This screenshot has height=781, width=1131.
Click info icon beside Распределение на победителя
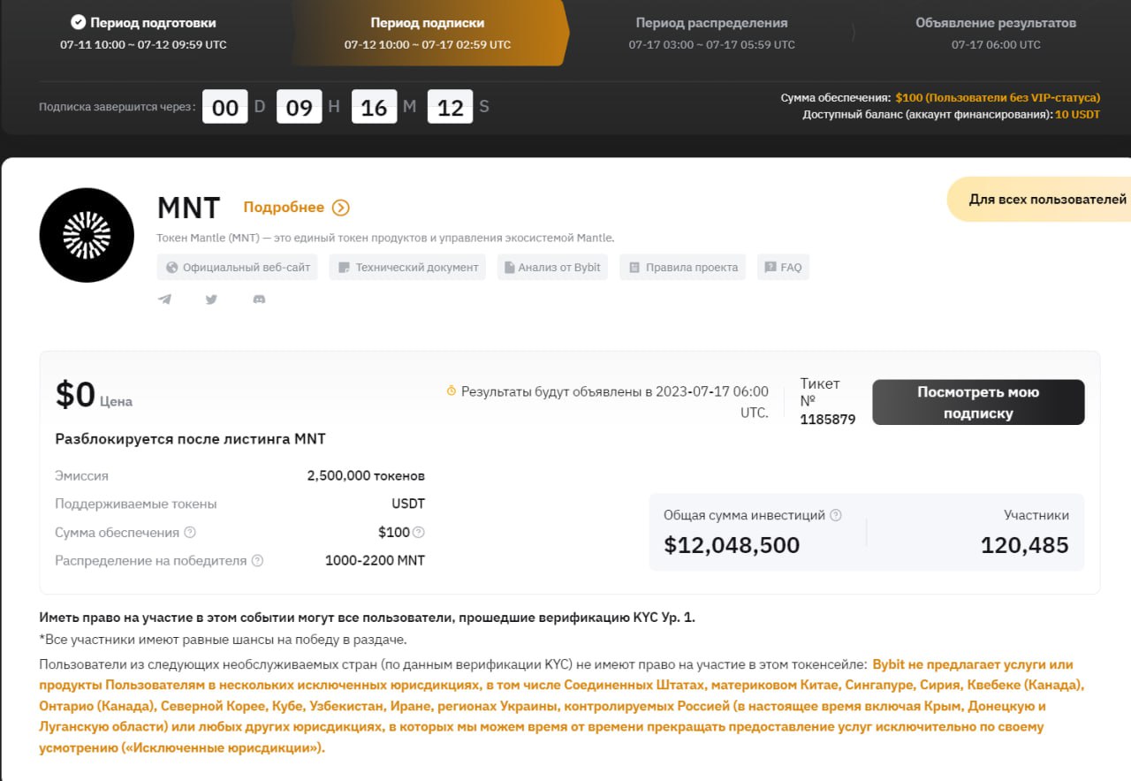pyautogui.click(x=257, y=560)
